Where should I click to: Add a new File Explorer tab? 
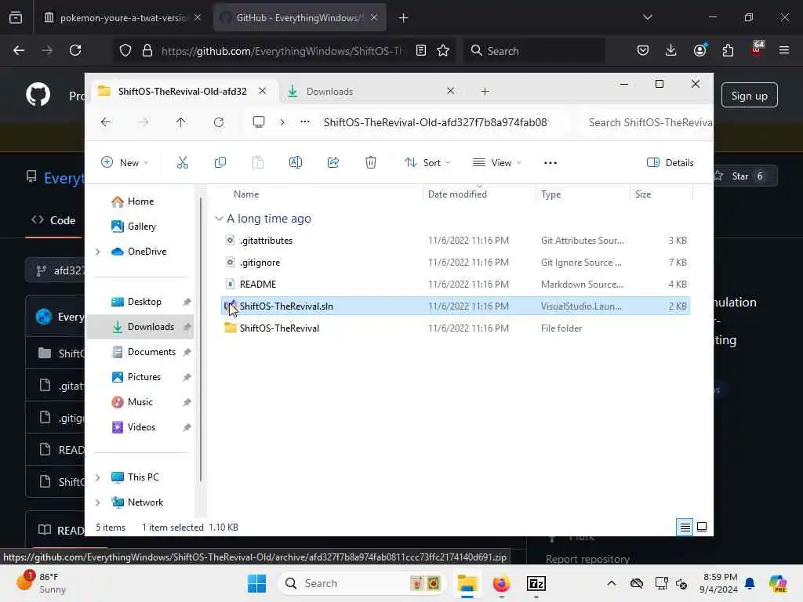click(x=485, y=92)
